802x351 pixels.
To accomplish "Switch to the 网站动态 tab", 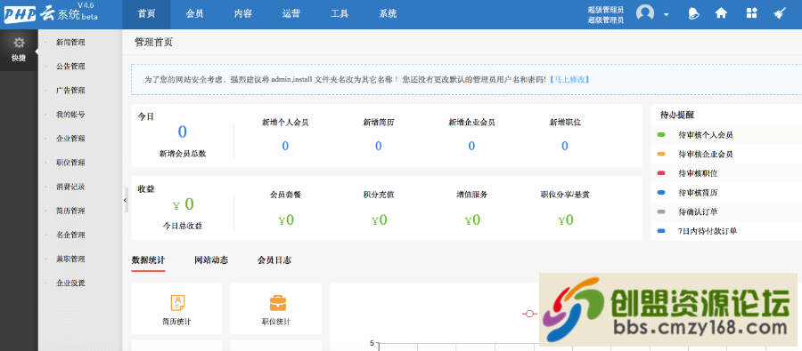I will coord(211,260).
